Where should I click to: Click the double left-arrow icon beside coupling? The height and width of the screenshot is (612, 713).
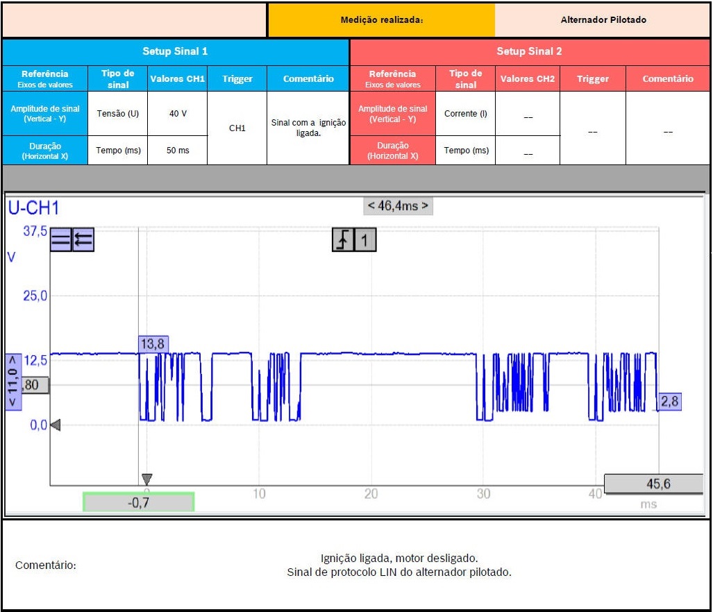tap(83, 240)
